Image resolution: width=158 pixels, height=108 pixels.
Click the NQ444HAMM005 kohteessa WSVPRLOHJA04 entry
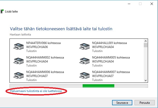[111, 59]
